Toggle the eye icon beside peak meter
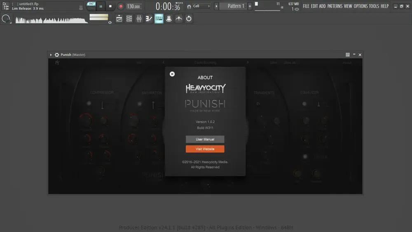The height and width of the screenshot is (232, 412). (110, 22)
